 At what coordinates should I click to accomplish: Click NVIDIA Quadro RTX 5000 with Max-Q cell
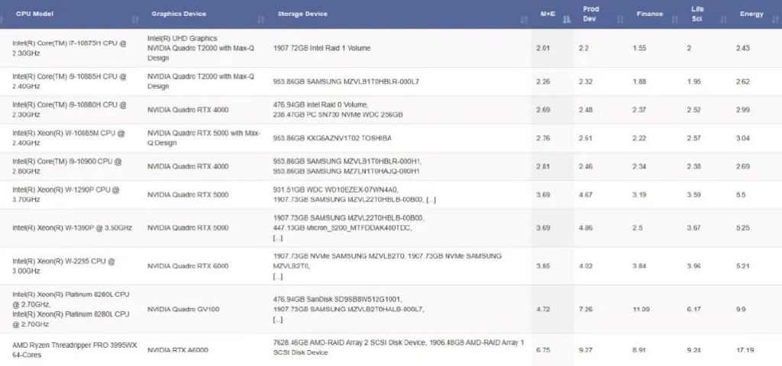(203, 138)
